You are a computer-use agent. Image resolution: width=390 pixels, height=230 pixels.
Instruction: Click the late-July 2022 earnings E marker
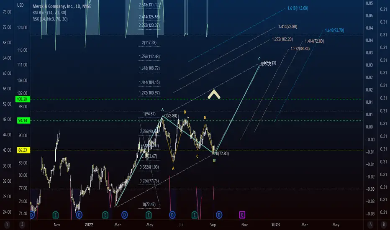[x=195, y=215]
